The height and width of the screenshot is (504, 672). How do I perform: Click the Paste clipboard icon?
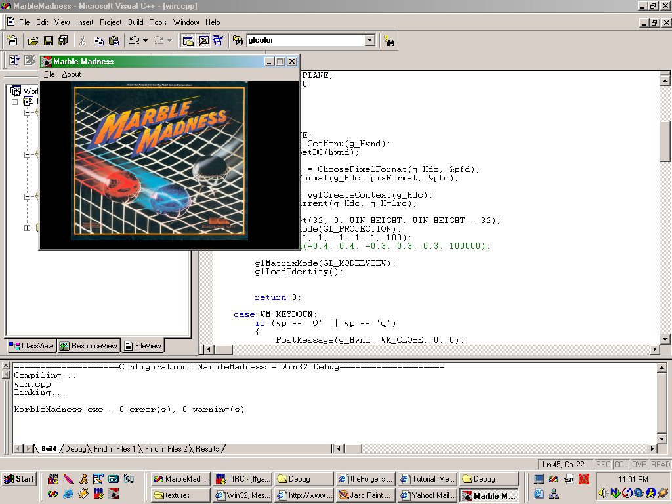(x=114, y=41)
